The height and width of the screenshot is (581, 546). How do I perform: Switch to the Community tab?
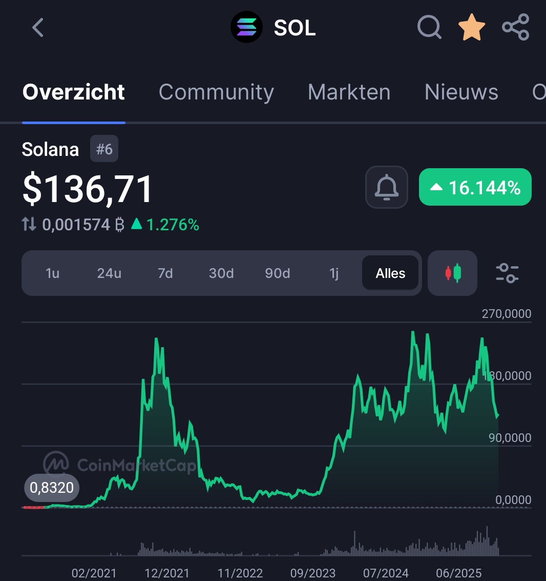click(216, 92)
